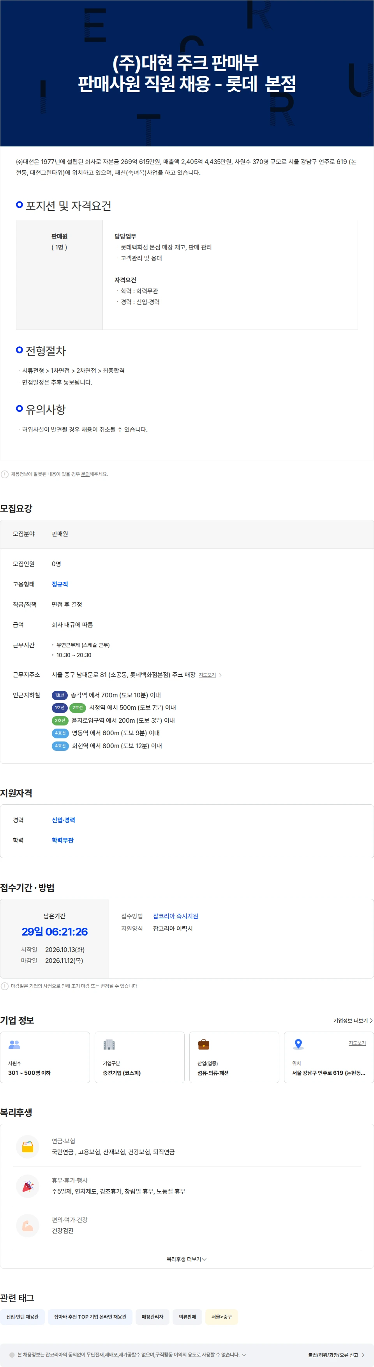
Task: Click the 4호선 badge next to 명동역
Action: 60,733
